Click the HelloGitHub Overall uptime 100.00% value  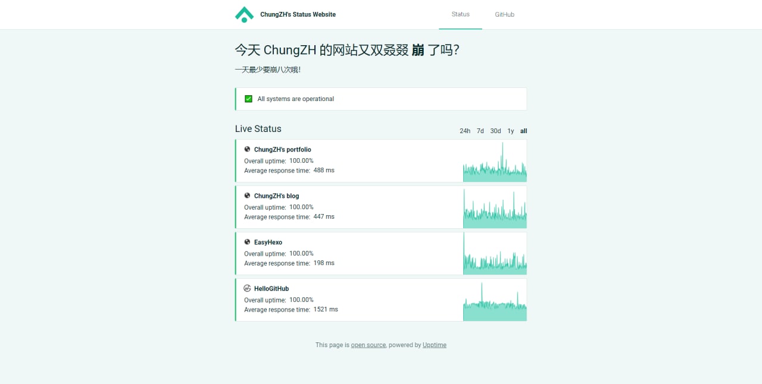pyautogui.click(x=301, y=300)
